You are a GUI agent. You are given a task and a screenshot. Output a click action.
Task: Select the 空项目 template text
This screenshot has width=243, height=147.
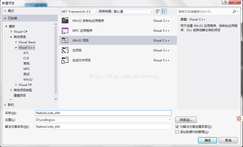click(x=77, y=50)
